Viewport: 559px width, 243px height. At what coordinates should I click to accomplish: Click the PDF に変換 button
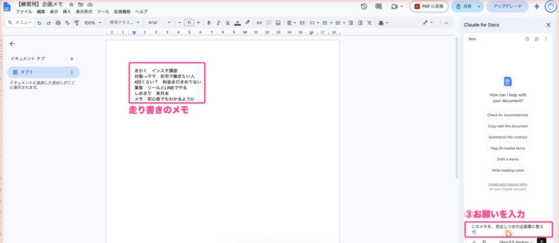(429, 7)
